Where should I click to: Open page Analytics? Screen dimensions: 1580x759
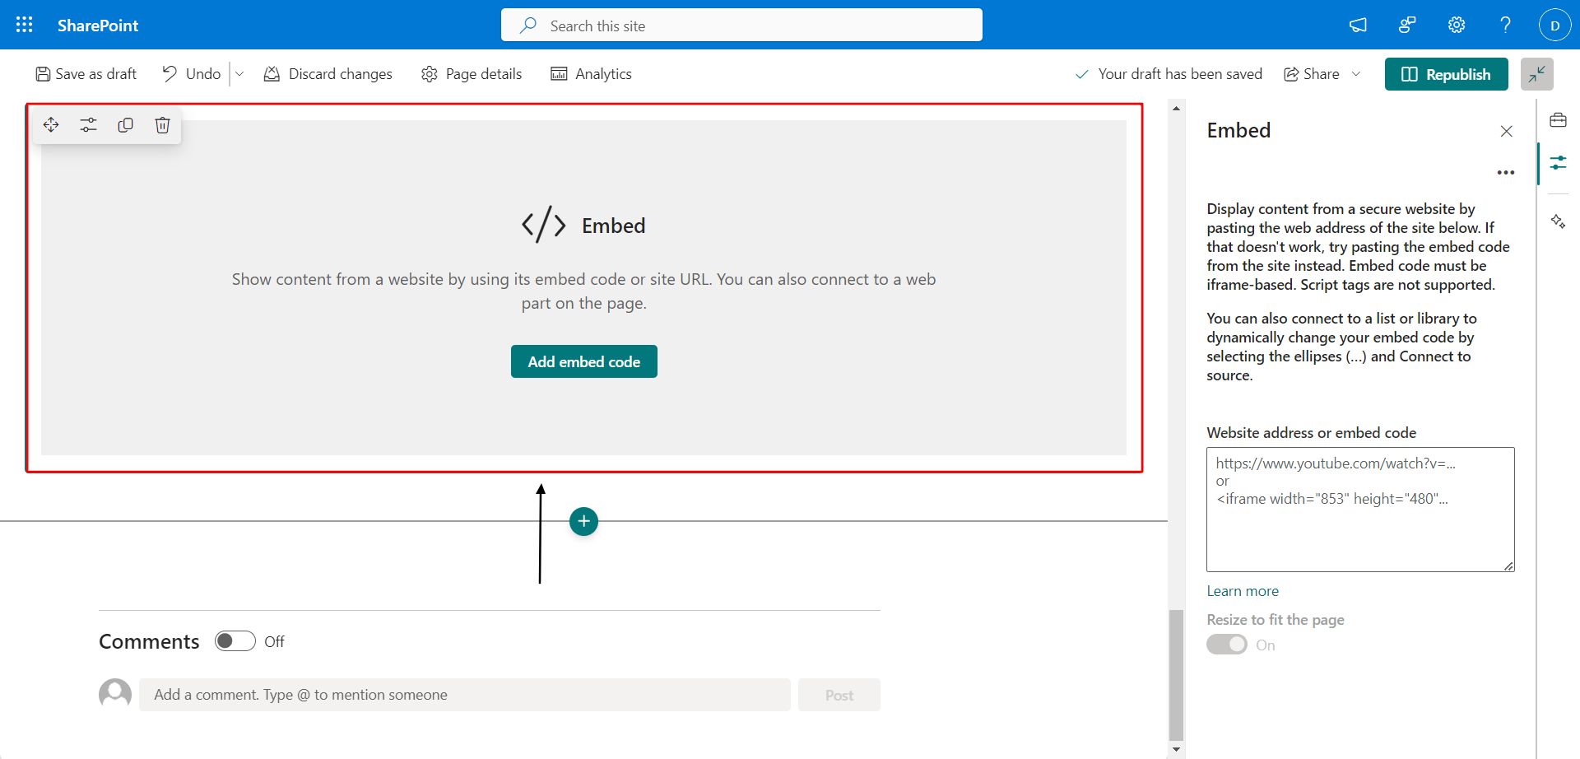(x=591, y=74)
